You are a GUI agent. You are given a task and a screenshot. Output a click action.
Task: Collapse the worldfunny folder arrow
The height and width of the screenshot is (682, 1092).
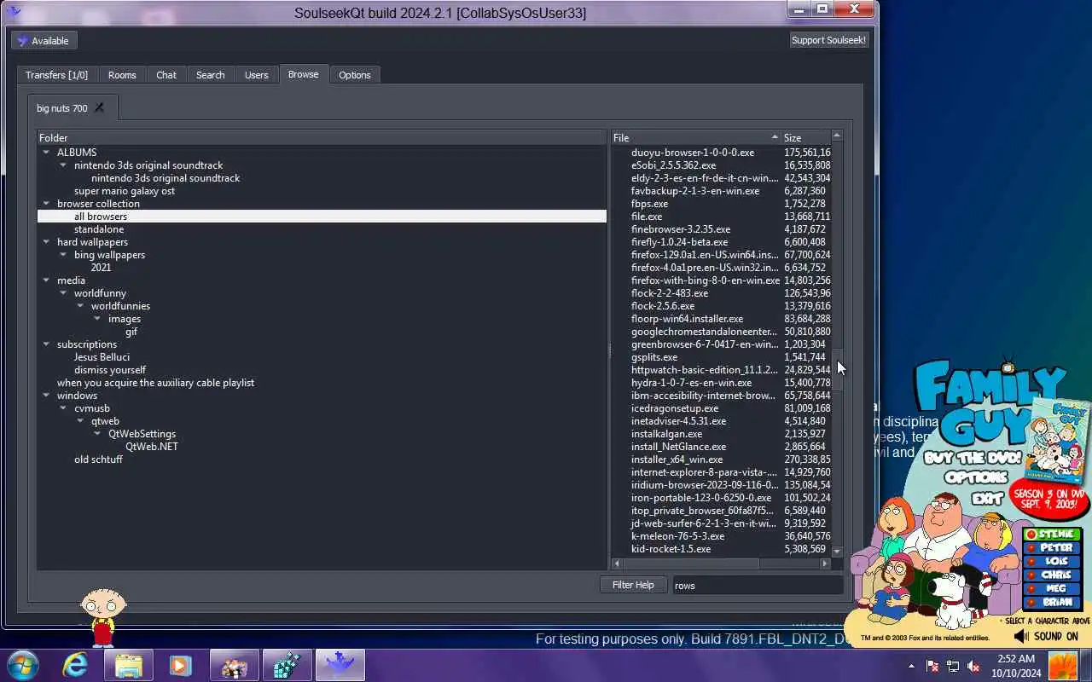63,293
